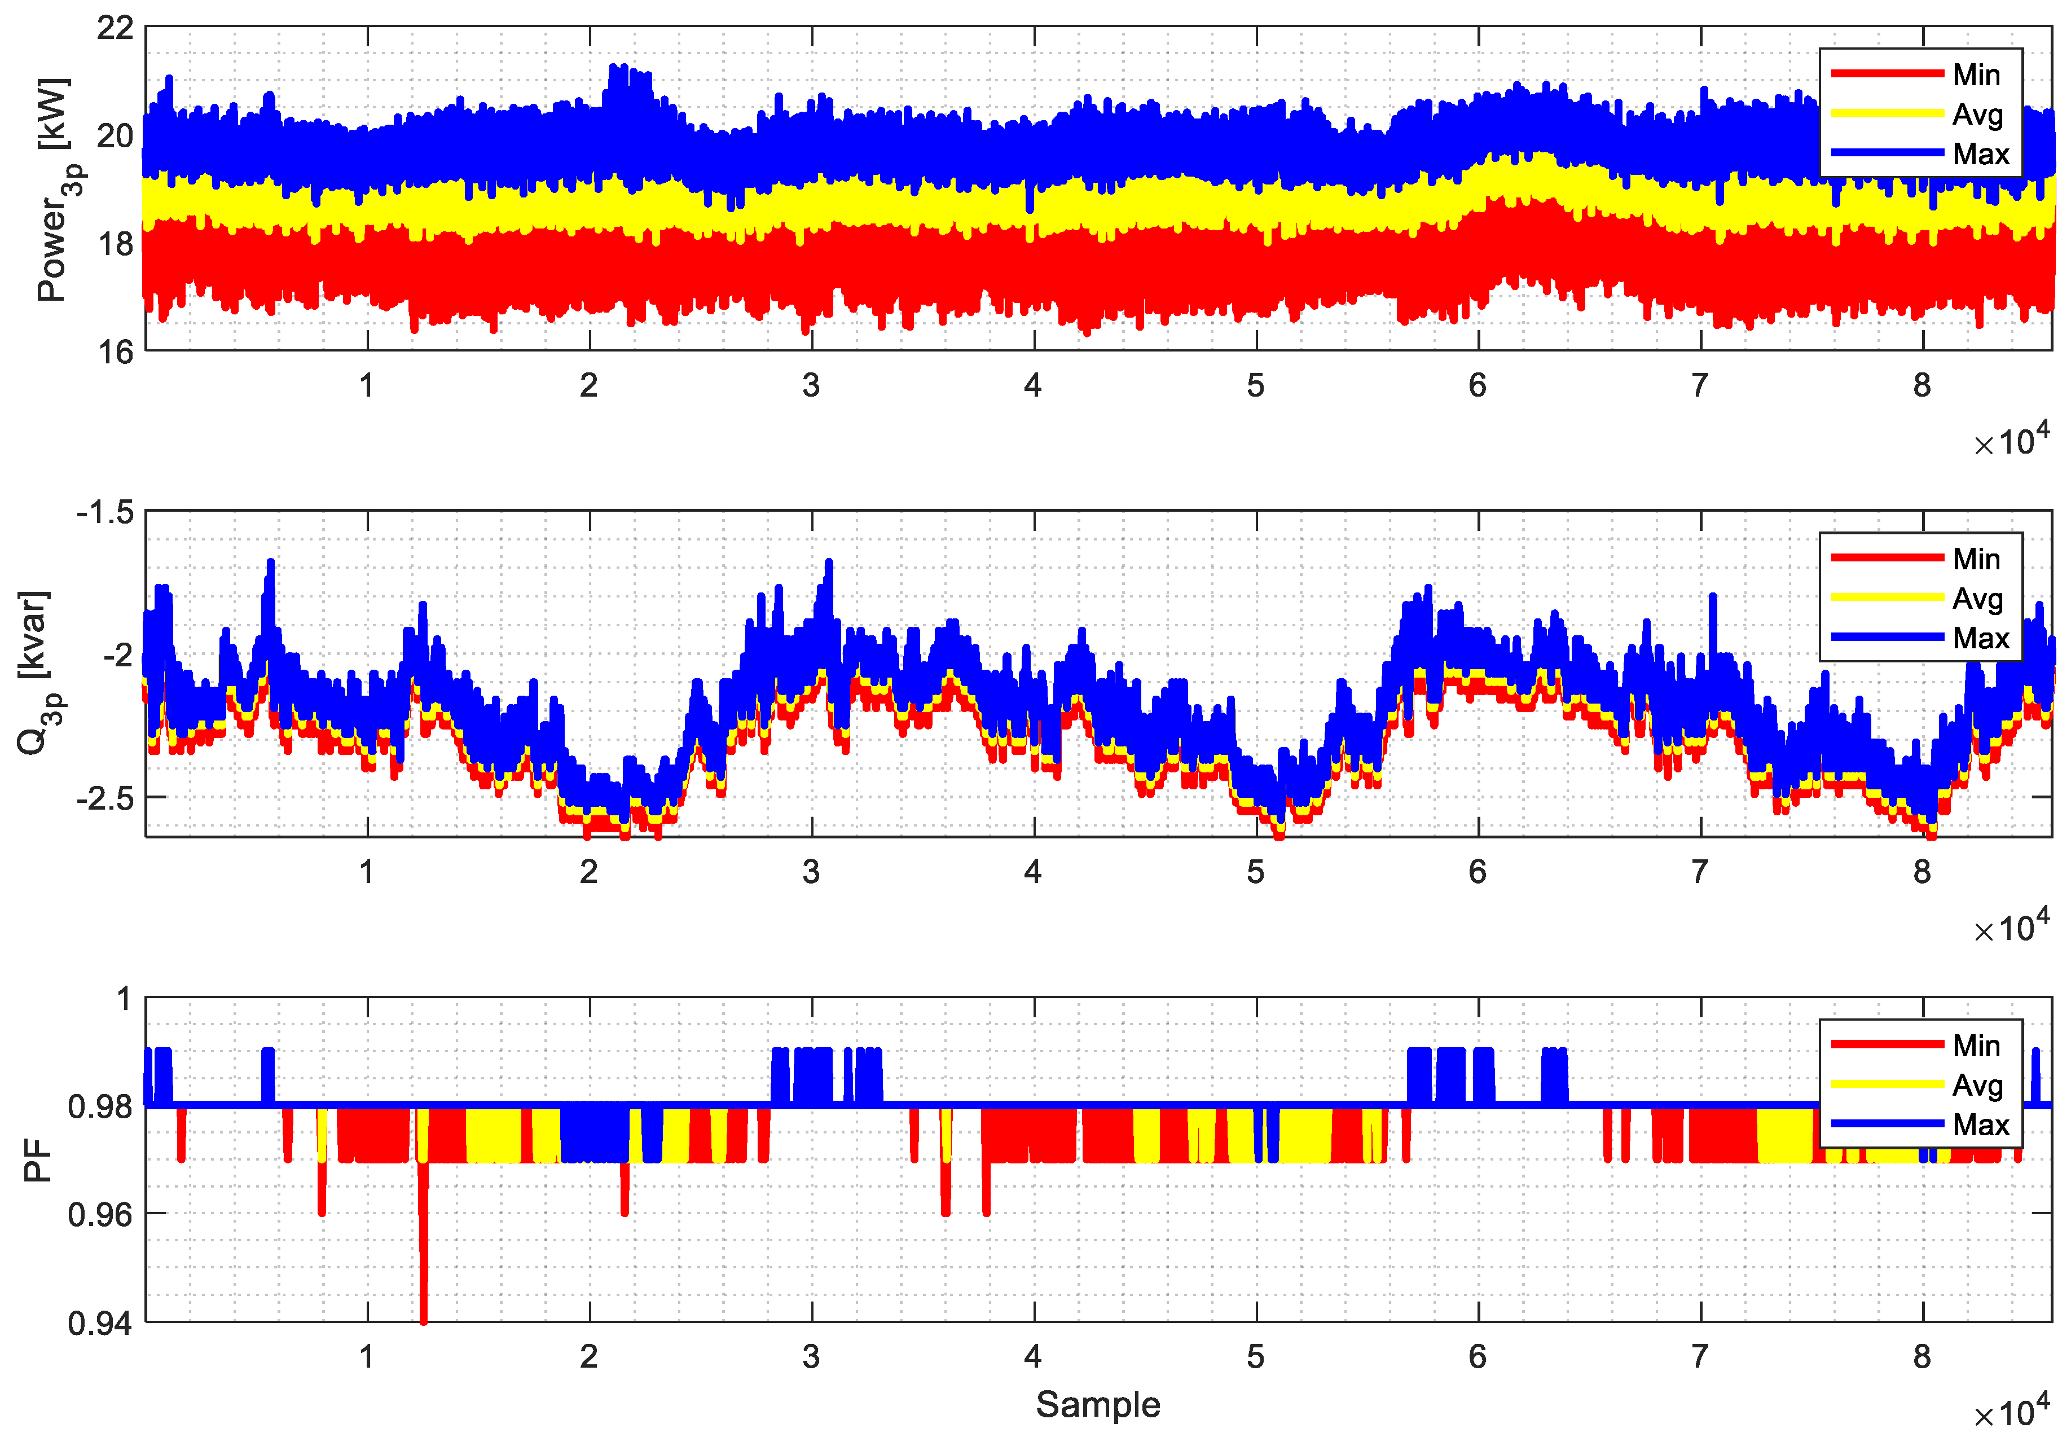The width and height of the screenshot is (2071, 1441).
Task: Click the Sample x-axis label
Action: [x=1098, y=1404]
